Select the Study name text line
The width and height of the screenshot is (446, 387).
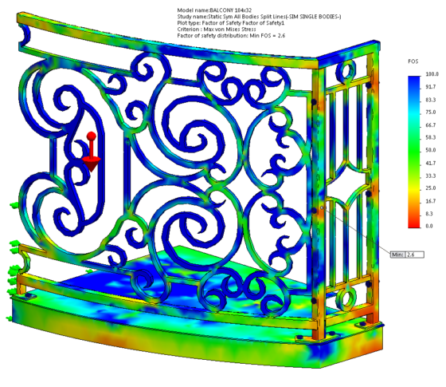point(259,17)
